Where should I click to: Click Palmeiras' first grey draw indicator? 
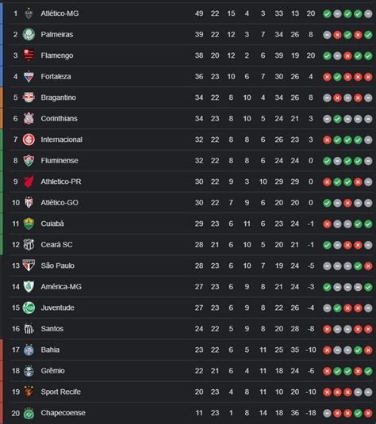327,35
